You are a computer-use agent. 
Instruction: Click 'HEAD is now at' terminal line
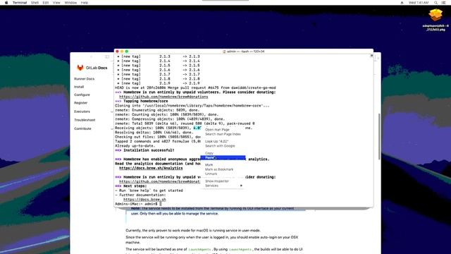coord(195,87)
